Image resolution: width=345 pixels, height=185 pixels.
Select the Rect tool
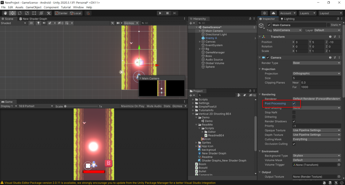pyautogui.click(x=34, y=13)
